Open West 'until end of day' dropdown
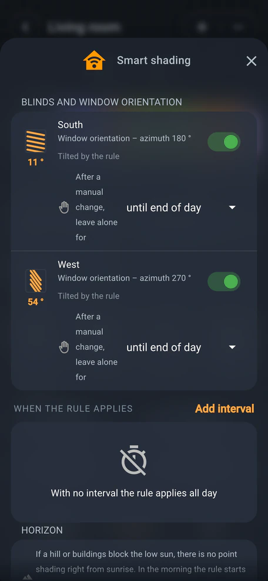The image size is (268, 581). coord(181,347)
